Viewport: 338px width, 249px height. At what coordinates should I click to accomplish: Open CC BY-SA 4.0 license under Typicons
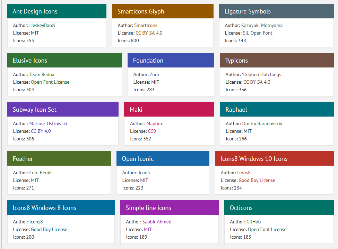(257, 82)
